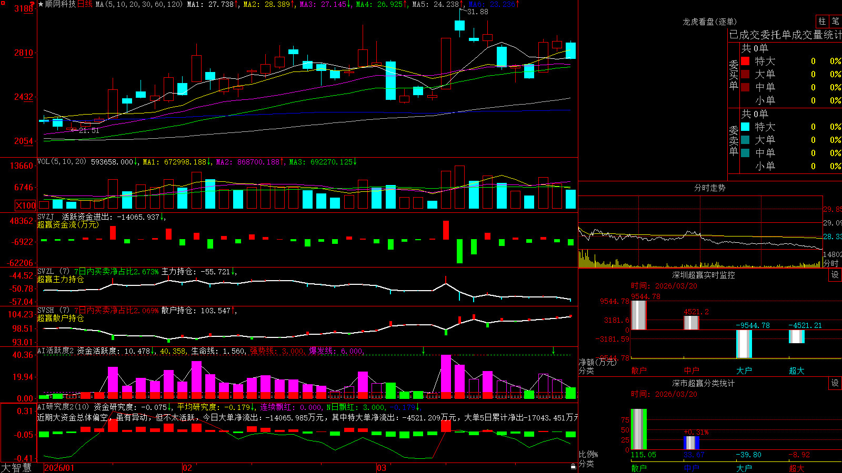Click the 大智慧 logo at bottom-left
This screenshot has width=842, height=473.
pos(16,468)
